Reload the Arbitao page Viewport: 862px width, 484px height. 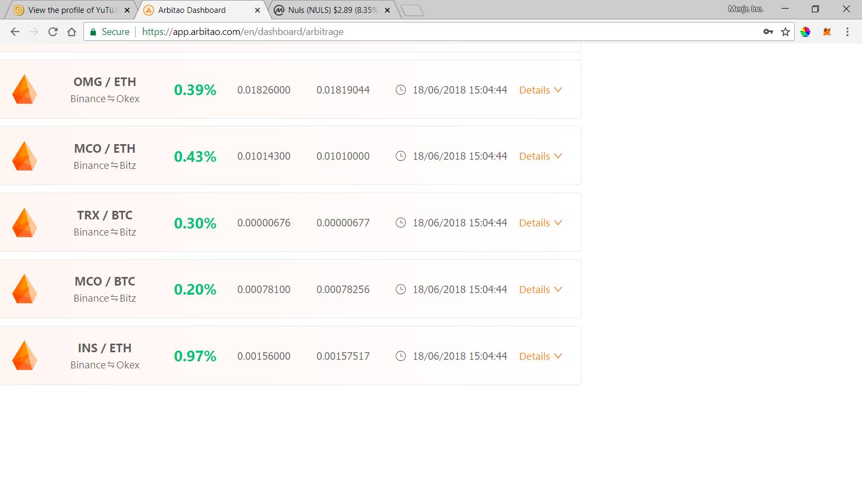53,32
